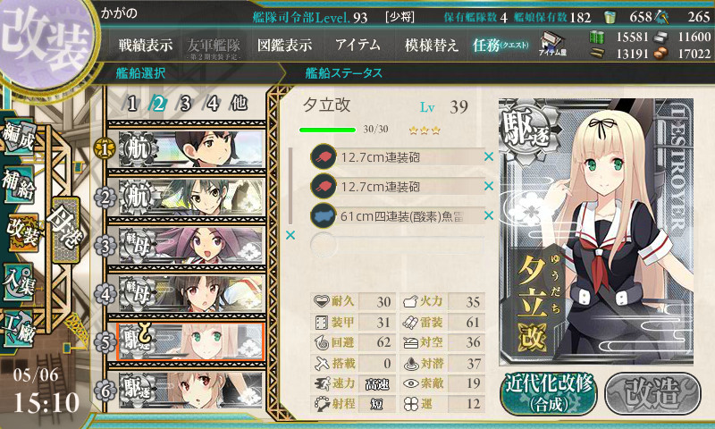This screenshot has height=429, width=715.
Task: Click the 近代化改修(合成) modernization button
Action: [x=549, y=393]
